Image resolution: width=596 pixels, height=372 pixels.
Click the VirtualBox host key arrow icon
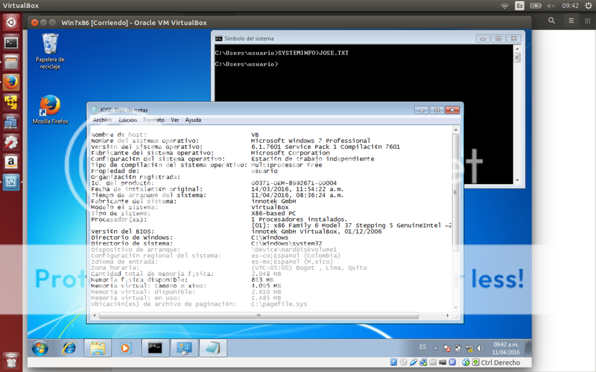(476, 363)
